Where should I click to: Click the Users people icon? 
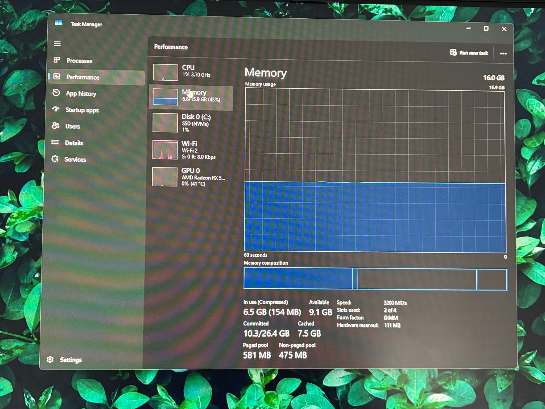55,125
